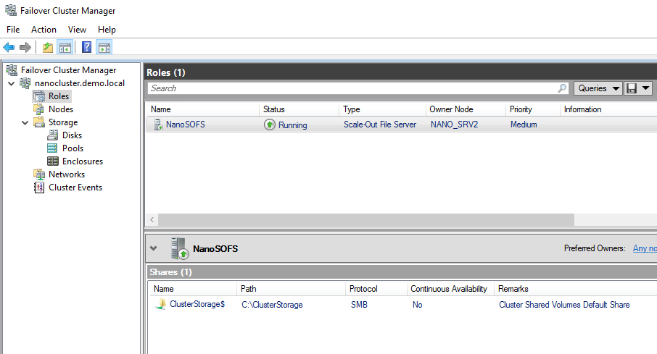Sort roles by the Name column header

tap(202, 109)
